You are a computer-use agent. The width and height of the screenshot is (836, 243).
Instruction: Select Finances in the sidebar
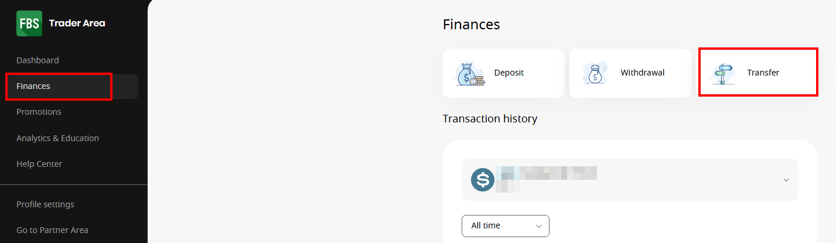coord(33,86)
